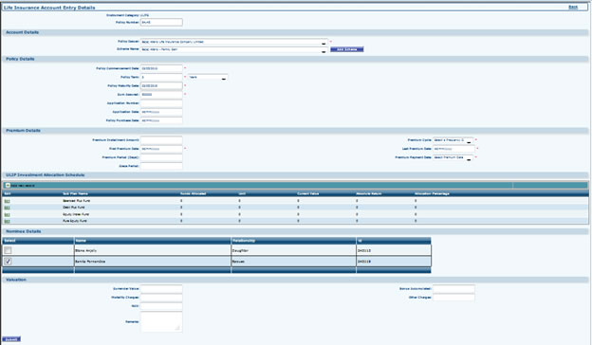Click the Remarks text area
Screen dimensions: 592x345
[x=161, y=321]
